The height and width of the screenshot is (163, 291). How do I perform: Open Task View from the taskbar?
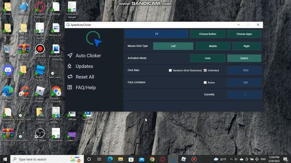tap(99, 159)
